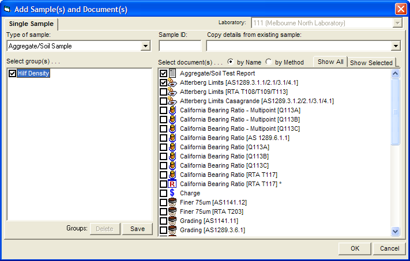The height and width of the screenshot is (261, 410).
Task: Check Grading [AS1289.3.6.1] checkbox
Action: click(x=163, y=230)
